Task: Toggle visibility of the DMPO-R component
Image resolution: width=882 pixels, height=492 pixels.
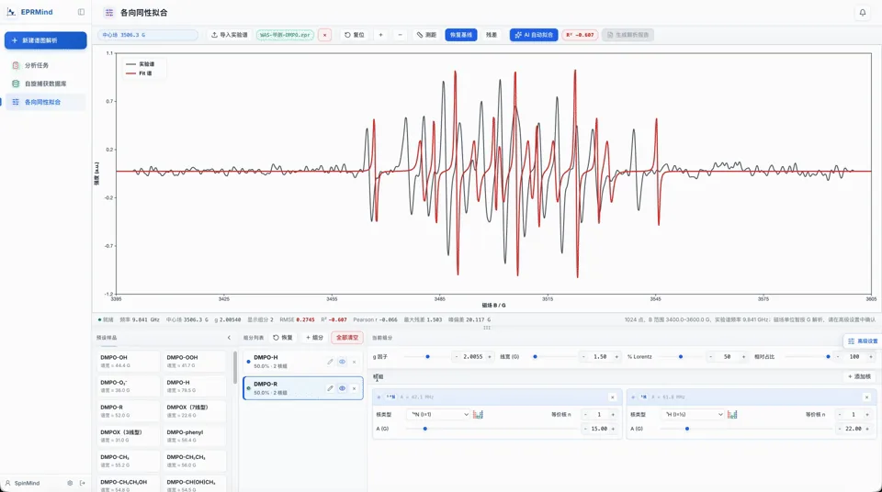Action: (342, 388)
